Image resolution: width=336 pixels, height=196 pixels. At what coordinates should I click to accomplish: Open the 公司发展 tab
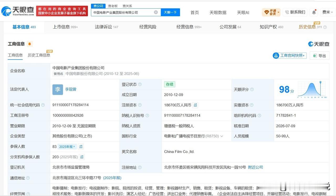click(x=230, y=27)
